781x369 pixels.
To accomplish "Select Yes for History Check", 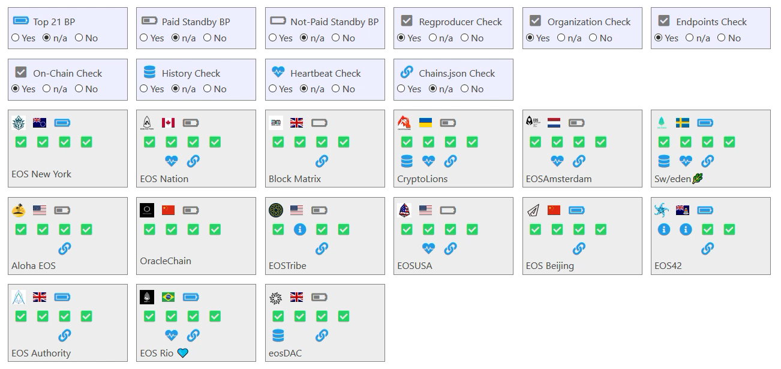I will point(144,89).
